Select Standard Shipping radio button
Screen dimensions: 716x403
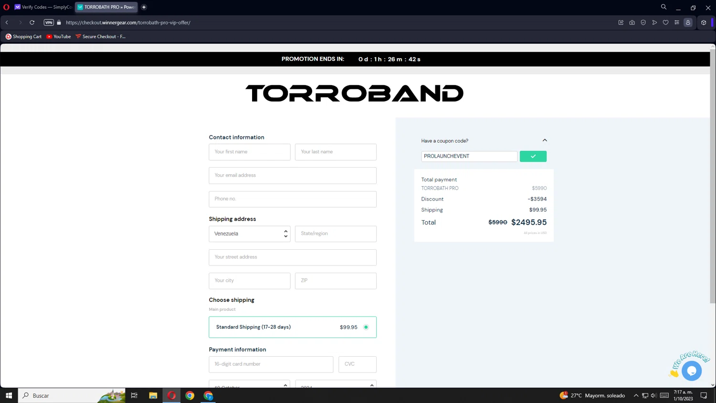click(x=366, y=327)
